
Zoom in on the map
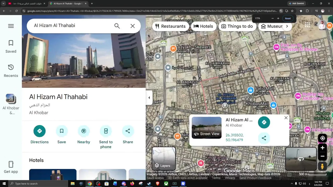(323, 148)
